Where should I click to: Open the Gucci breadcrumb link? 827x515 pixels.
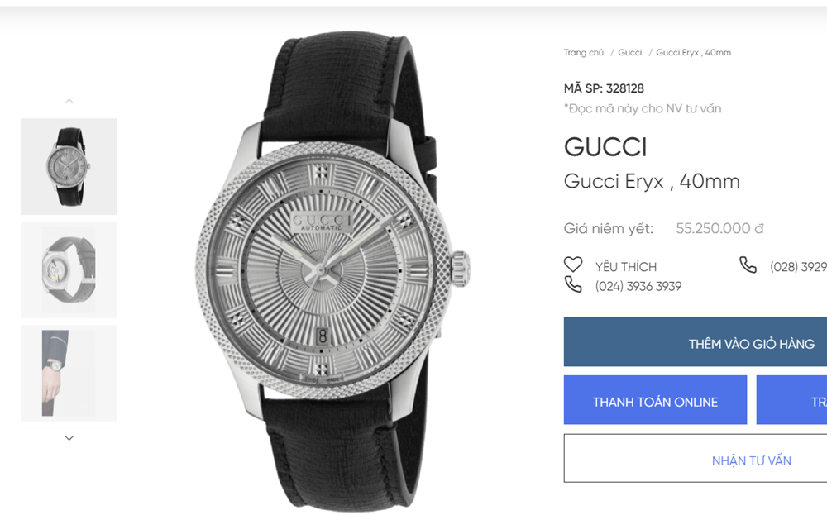630,53
